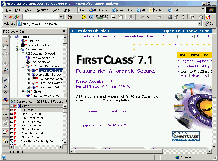Screen dimensions: 218x161
Task: Select the Application Server tree item
Action: [x=48, y=75]
